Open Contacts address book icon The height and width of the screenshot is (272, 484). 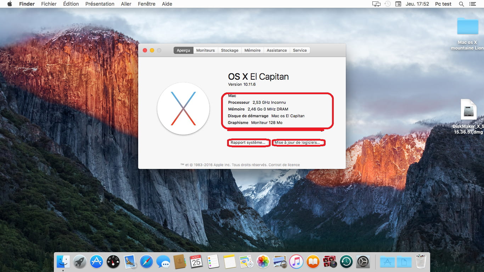(x=180, y=262)
